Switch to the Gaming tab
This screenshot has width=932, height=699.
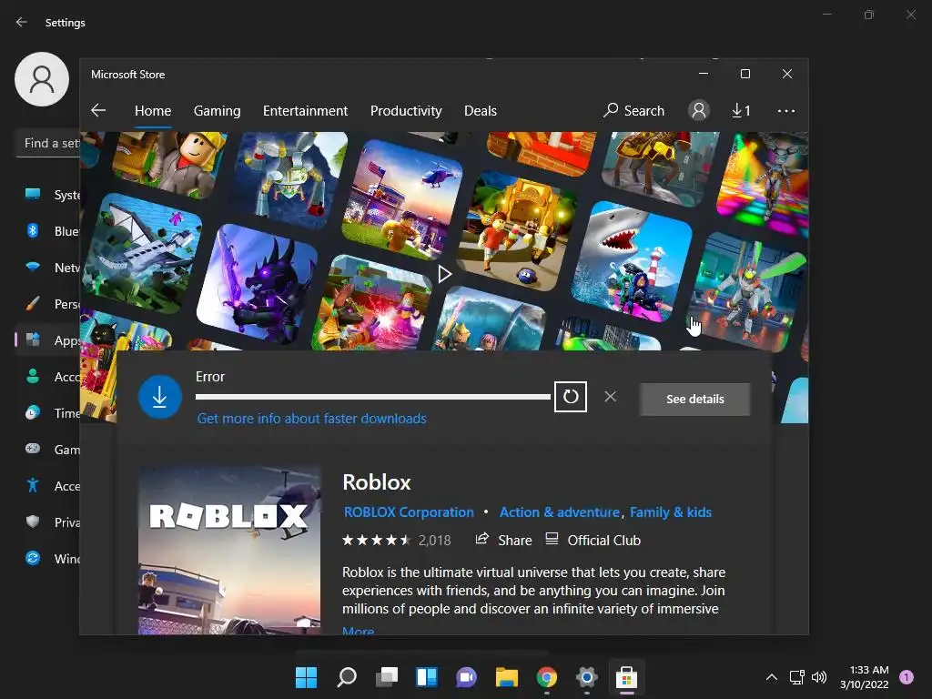coord(217,110)
